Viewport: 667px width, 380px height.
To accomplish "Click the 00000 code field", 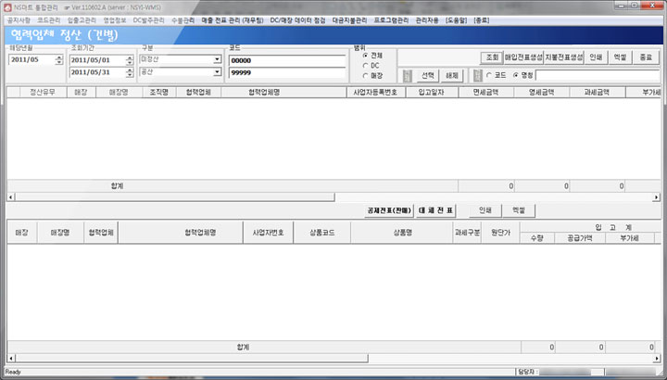I will tap(287, 60).
